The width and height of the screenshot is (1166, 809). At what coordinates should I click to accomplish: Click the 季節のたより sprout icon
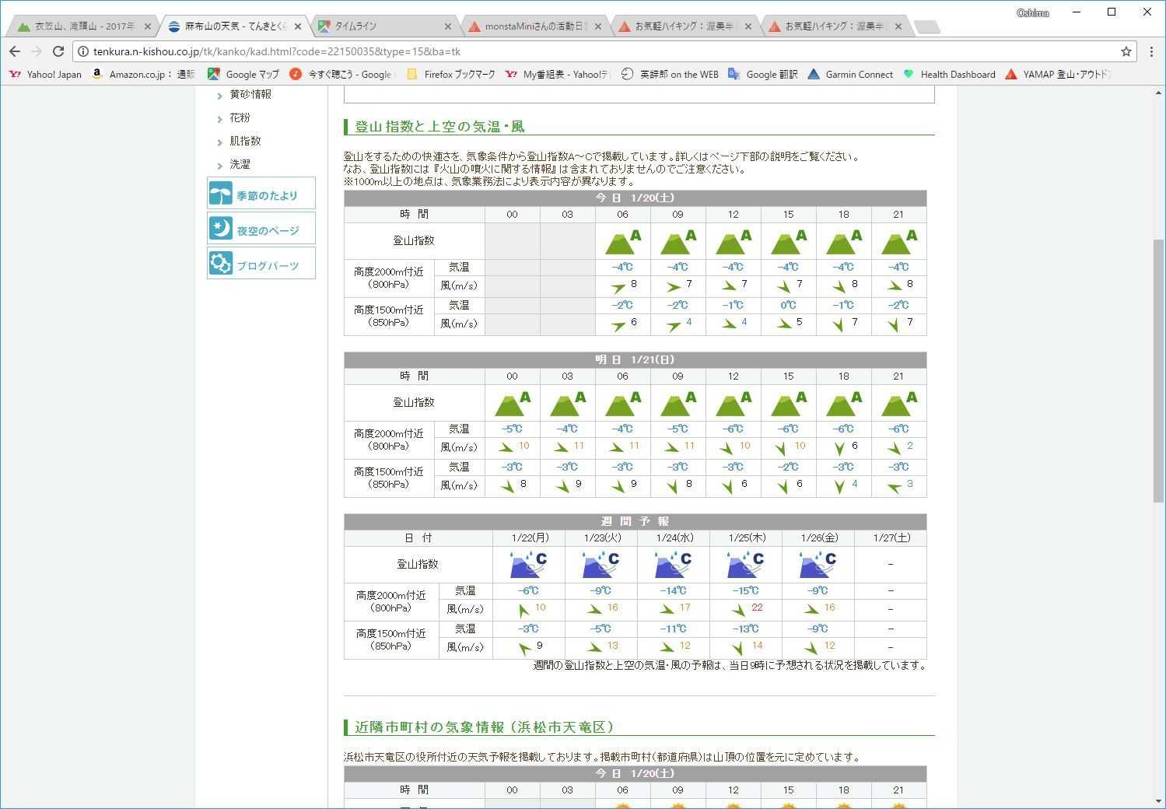click(221, 194)
